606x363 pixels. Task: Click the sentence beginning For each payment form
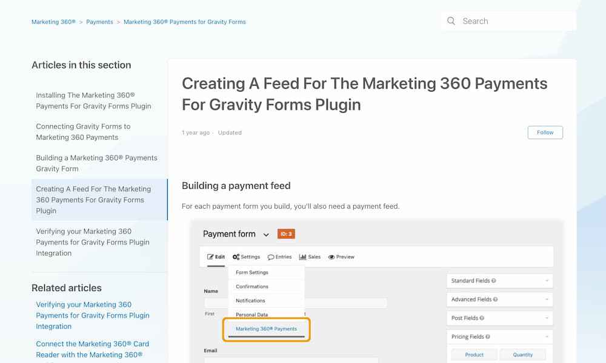point(291,206)
